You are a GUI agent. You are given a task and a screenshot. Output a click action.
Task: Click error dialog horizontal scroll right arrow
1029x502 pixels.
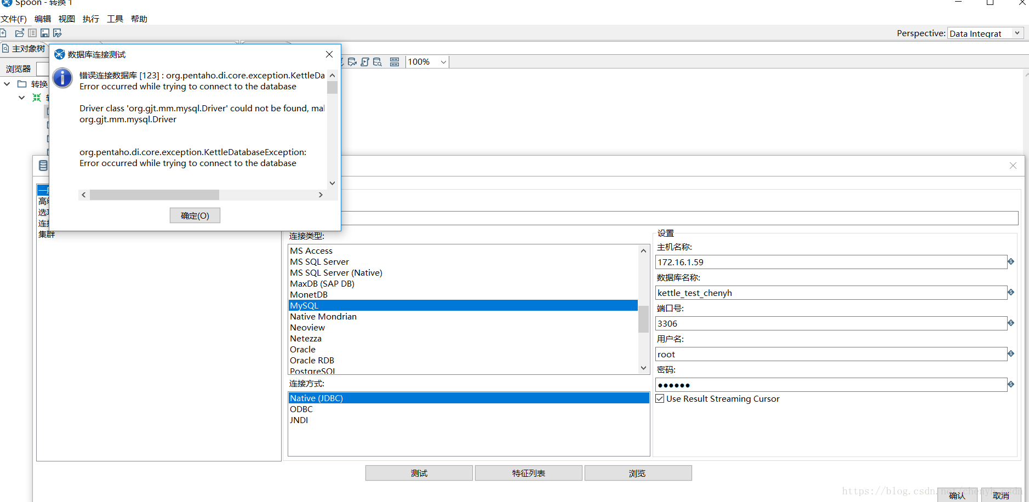321,195
